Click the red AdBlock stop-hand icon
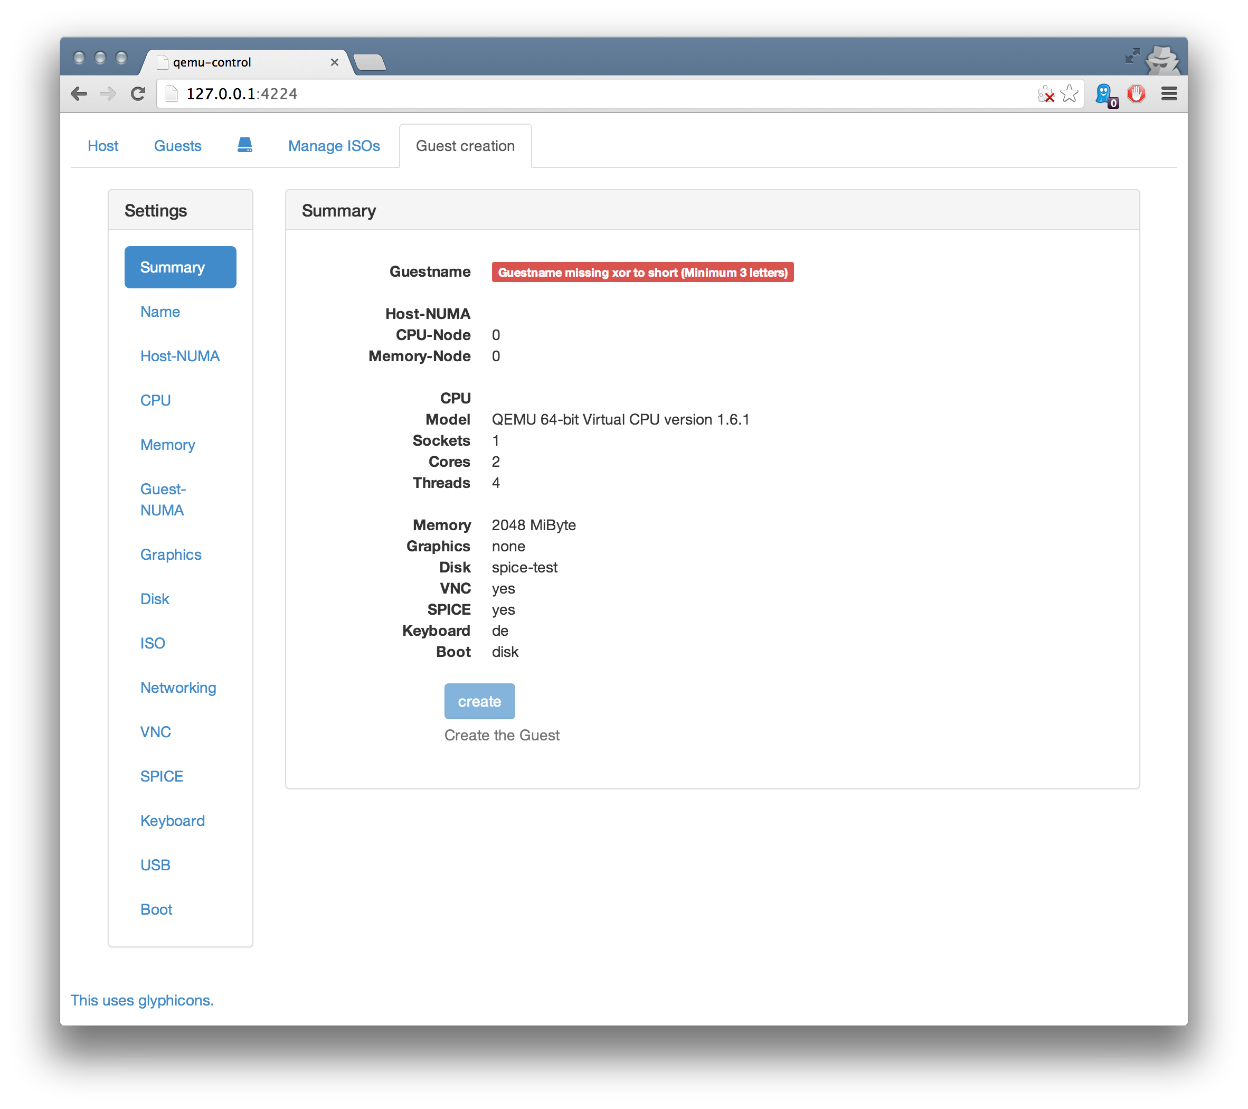The image size is (1248, 1109). click(x=1136, y=93)
